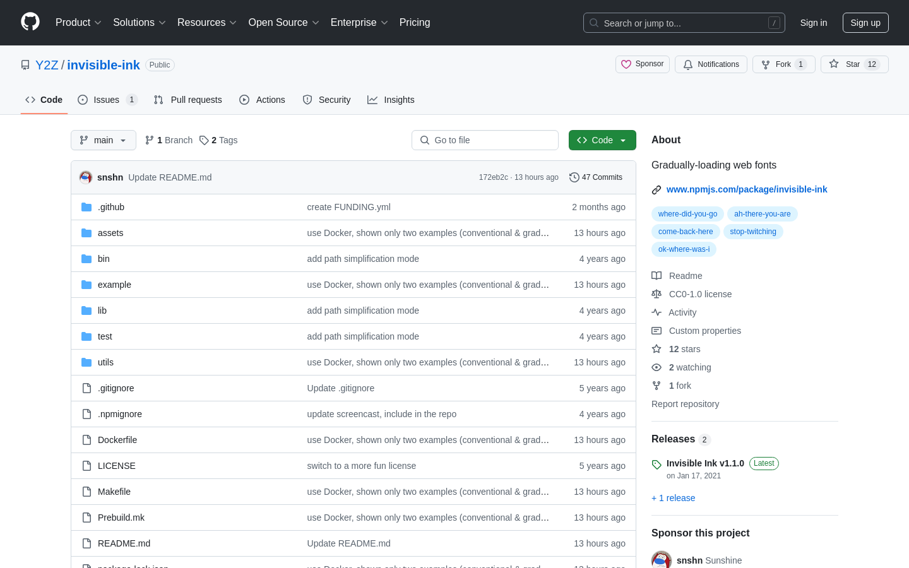
Task: Click the bell Notifications icon
Action: click(688, 64)
